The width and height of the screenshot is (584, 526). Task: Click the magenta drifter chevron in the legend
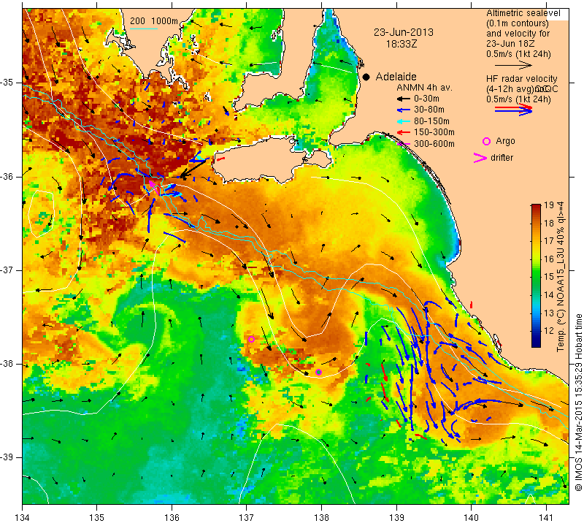tap(480, 158)
